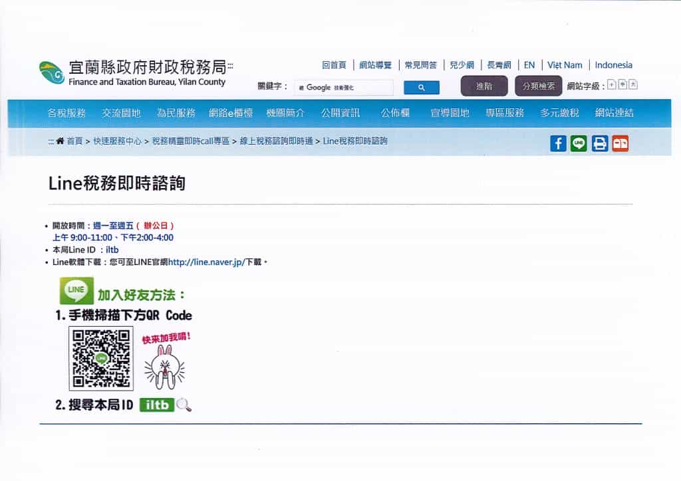Share page via green LINE icon
This screenshot has height=481, width=681.
coord(579,144)
